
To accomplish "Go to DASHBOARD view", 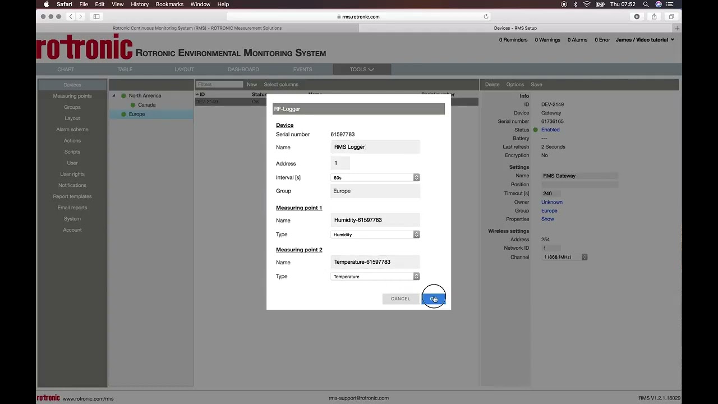I will click(x=243, y=70).
